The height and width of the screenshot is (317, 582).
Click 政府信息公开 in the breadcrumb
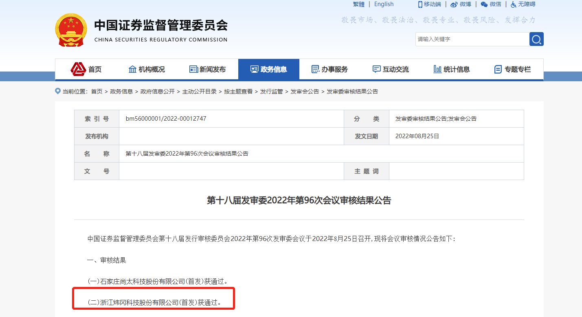(157, 91)
